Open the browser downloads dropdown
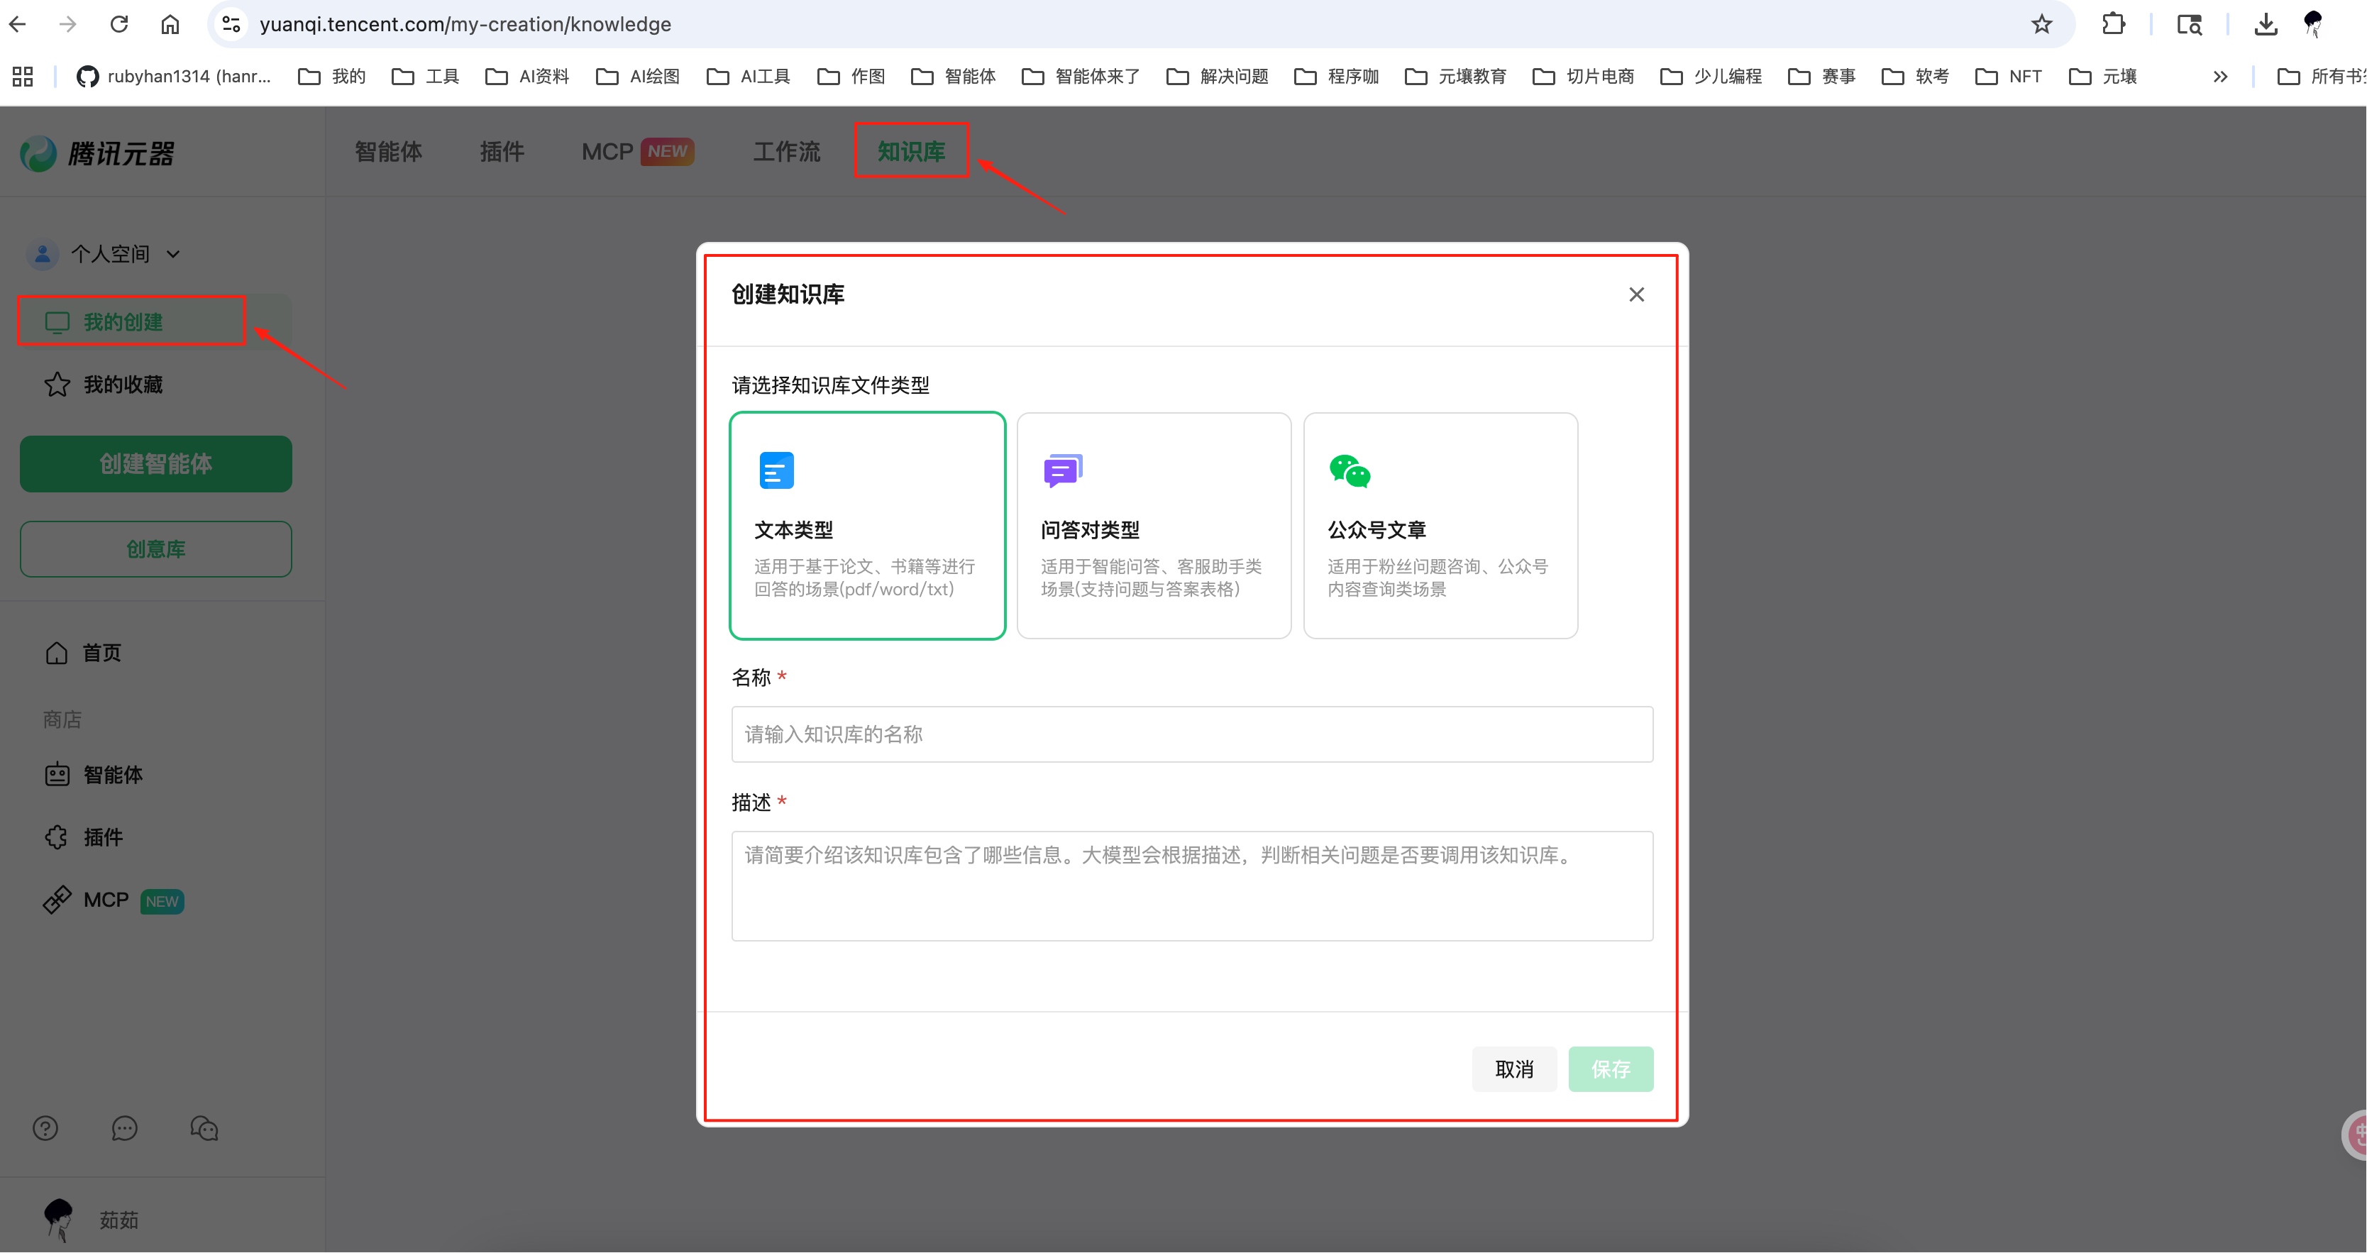The width and height of the screenshot is (2367, 1253). 2265,25
